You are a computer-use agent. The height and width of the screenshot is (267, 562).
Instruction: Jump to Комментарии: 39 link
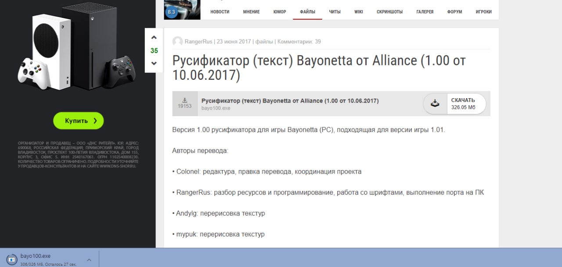(x=299, y=42)
